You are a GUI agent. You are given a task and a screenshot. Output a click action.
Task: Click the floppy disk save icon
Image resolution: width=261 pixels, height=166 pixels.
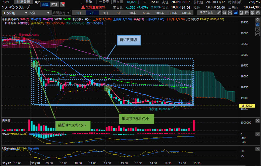point(241,13)
